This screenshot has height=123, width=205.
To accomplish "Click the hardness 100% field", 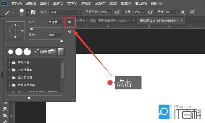I will click(55, 35).
